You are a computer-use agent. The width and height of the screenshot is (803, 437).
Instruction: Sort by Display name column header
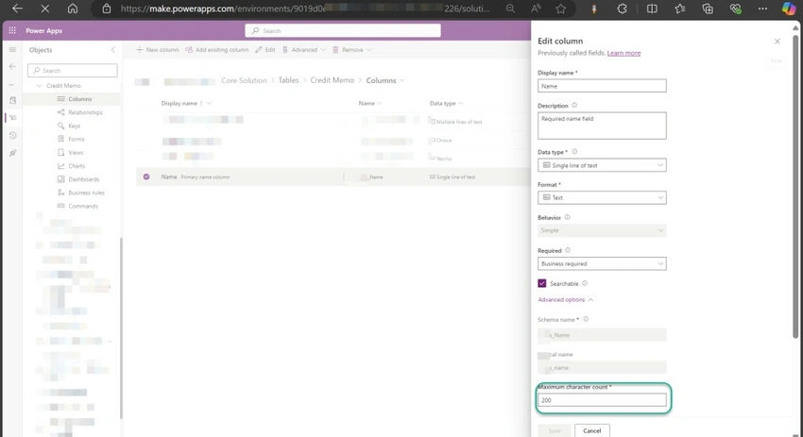tap(179, 103)
